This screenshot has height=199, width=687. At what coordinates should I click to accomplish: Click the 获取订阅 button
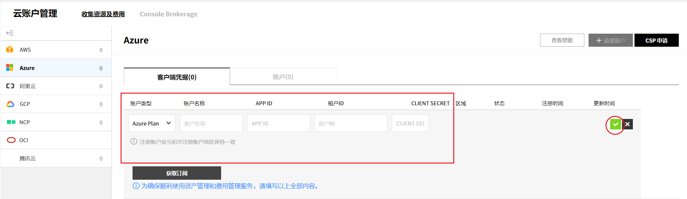point(177,173)
